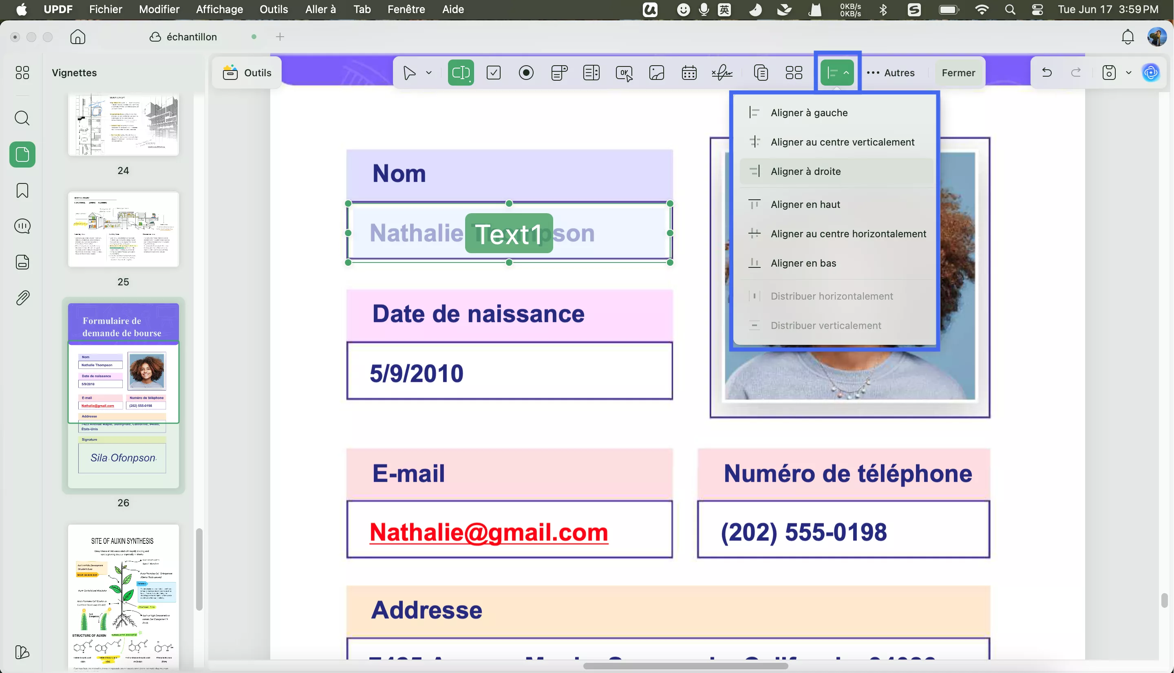
Task: Select the list box form tool
Action: point(591,73)
